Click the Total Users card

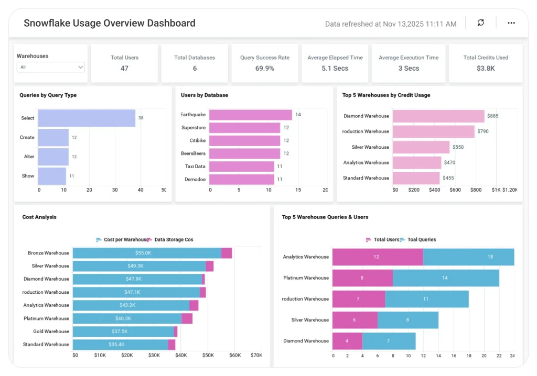click(124, 63)
